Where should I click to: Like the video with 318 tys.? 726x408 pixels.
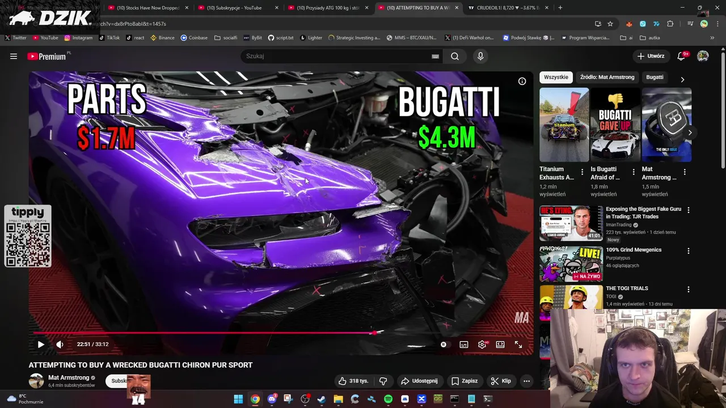point(353,381)
